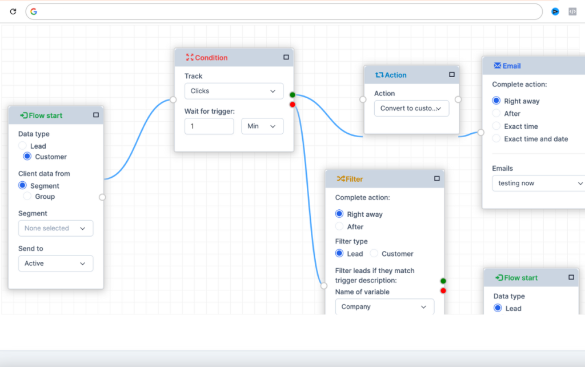Collapse the Condition node via square icon

pos(286,57)
